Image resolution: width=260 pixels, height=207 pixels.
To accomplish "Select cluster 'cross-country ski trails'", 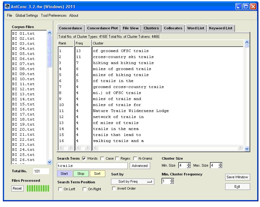I will 123,57.
